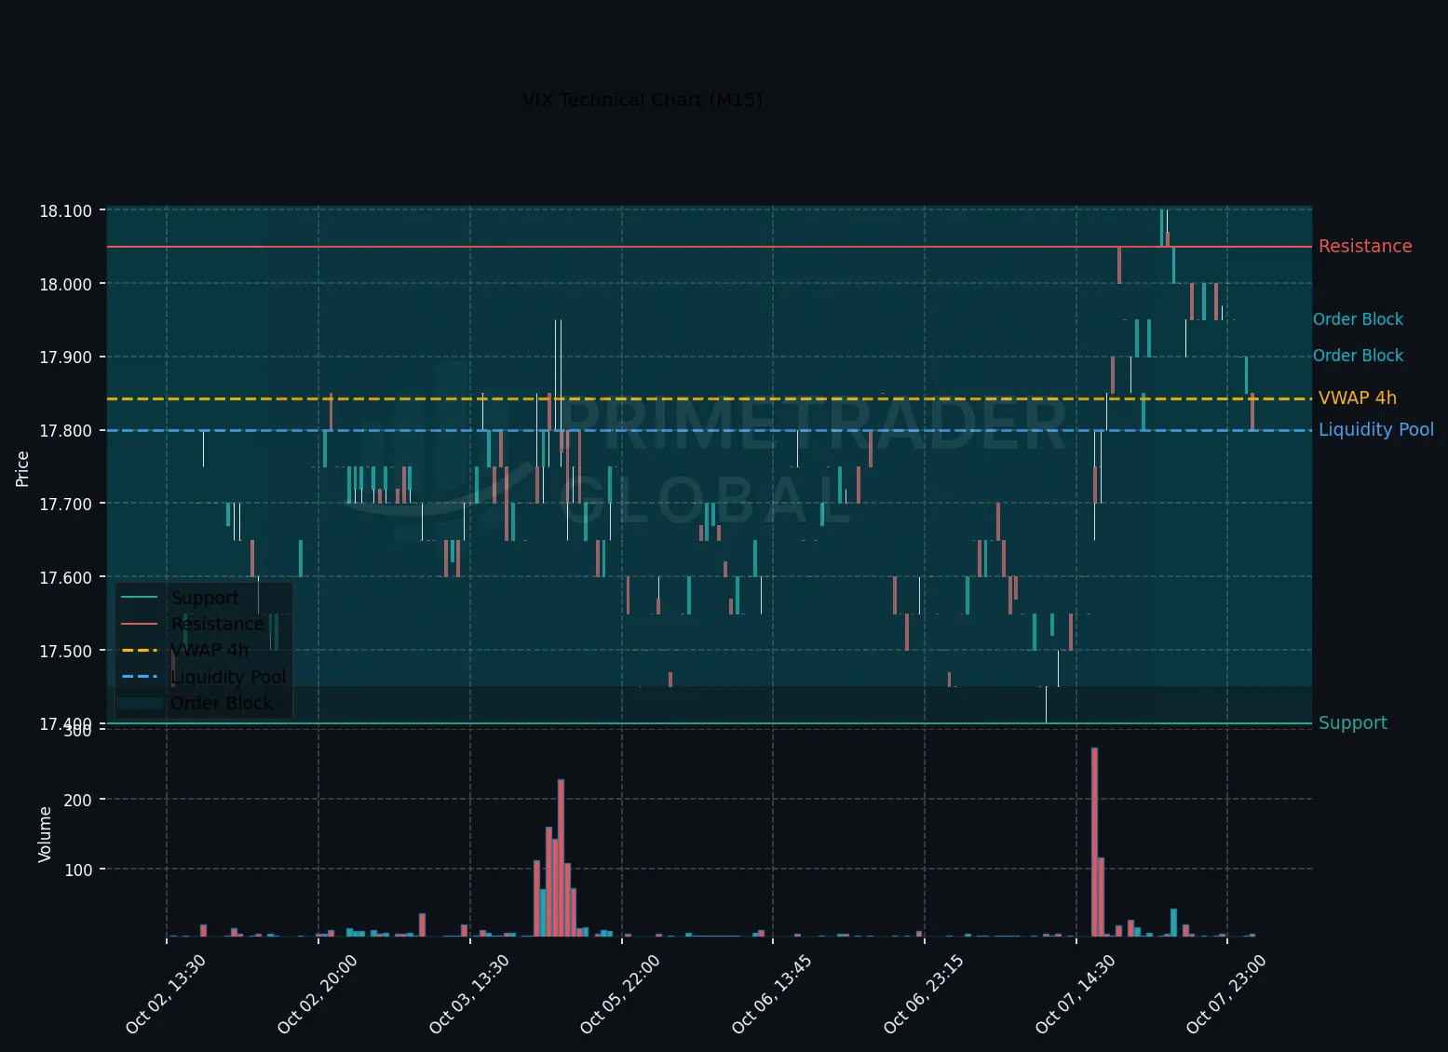Click the Order Block label near 17.900
The image size is (1448, 1052).
[x=1358, y=356]
